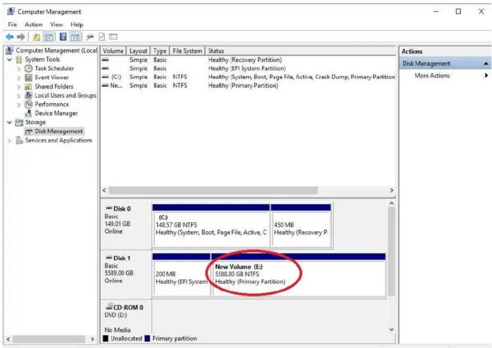This screenshot has width=492, height=348.
Task: Click the Refresh/Rescan toolbar icon
Action: pos(90,37)
